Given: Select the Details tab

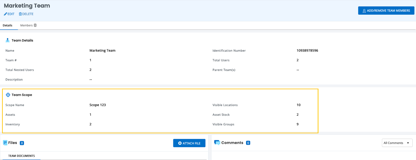Looking at the screenshot, I should point(8,25).
